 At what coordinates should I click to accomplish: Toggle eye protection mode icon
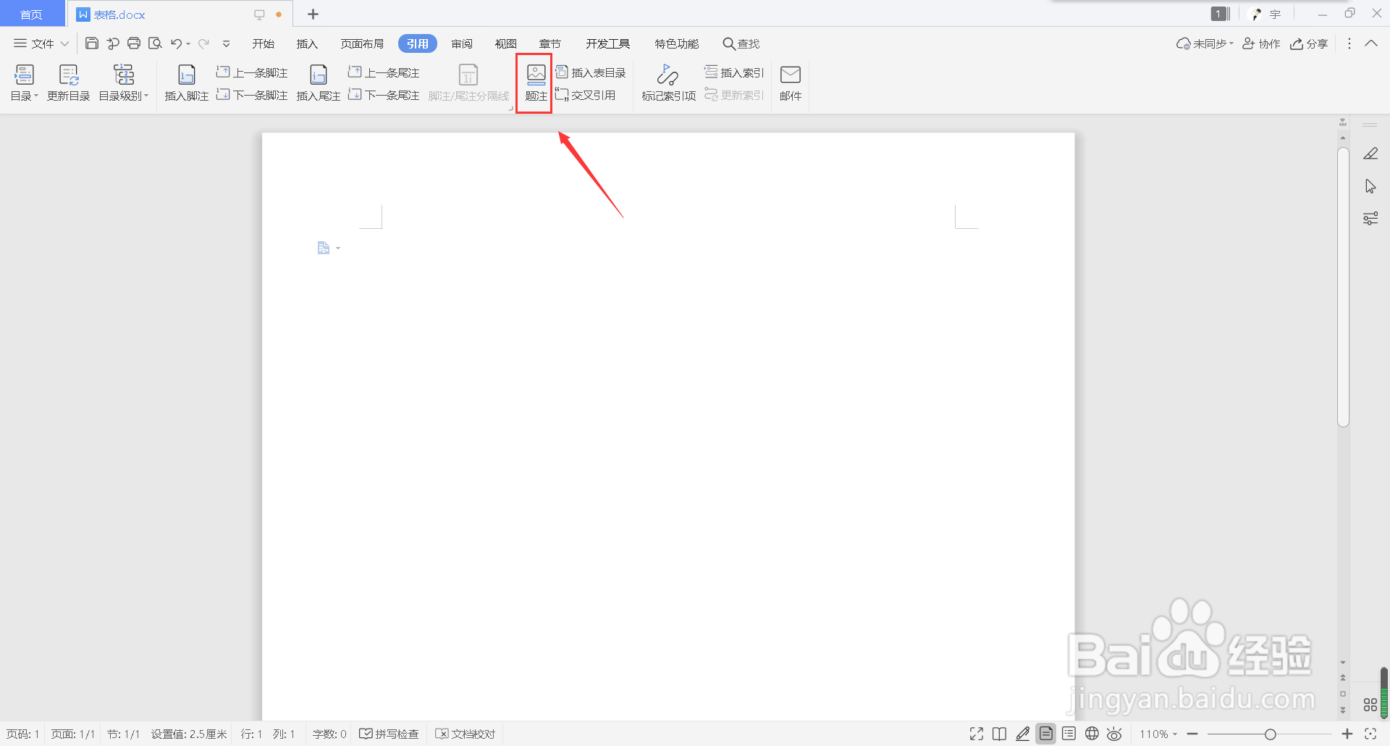(1115, 734)
